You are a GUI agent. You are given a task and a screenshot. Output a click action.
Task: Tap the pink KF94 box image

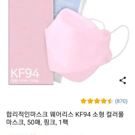point(31,42)
